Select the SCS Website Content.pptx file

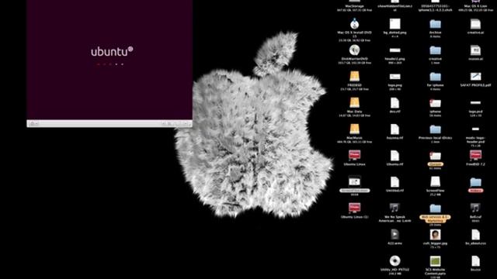[x=435, y=261]
